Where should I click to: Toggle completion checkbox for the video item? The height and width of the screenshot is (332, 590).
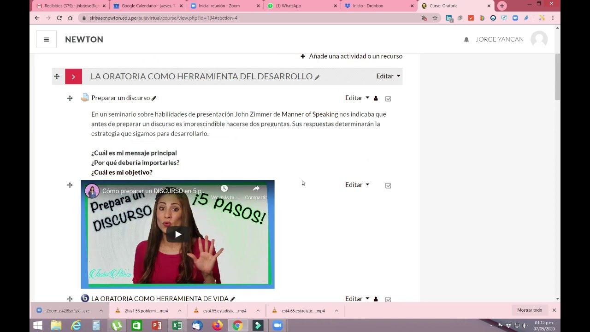pos(388,185)
